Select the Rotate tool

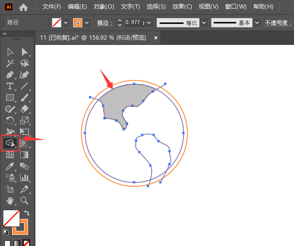(x=10, y=120)
